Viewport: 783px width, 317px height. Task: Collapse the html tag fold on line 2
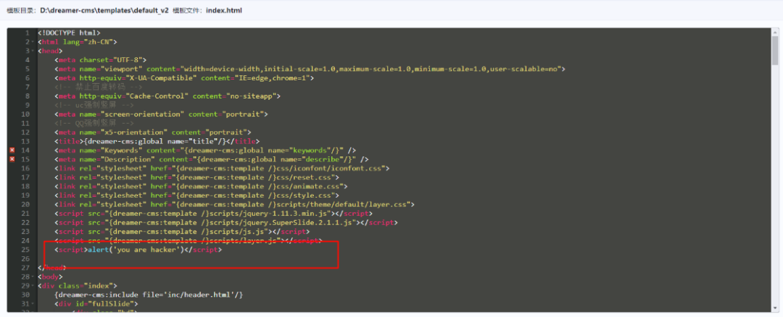click(33, 42)
